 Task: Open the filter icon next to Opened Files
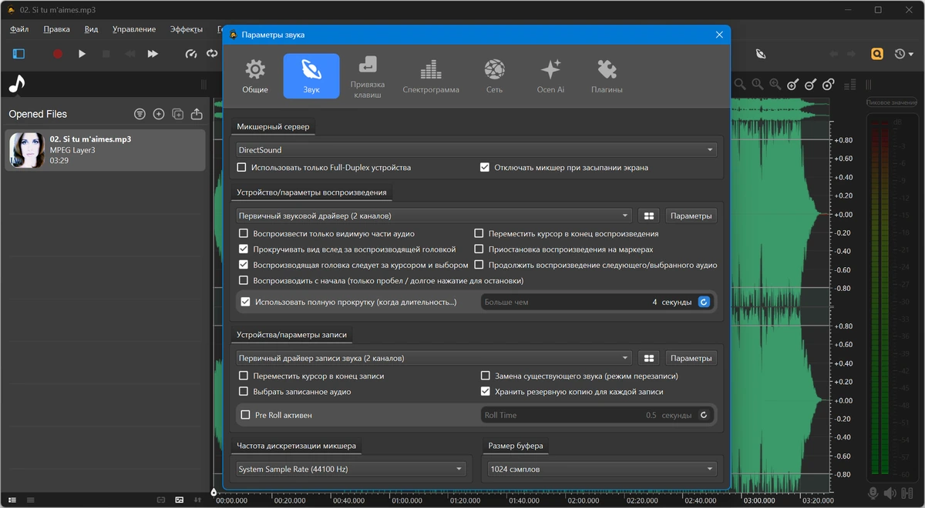(140, 114)
